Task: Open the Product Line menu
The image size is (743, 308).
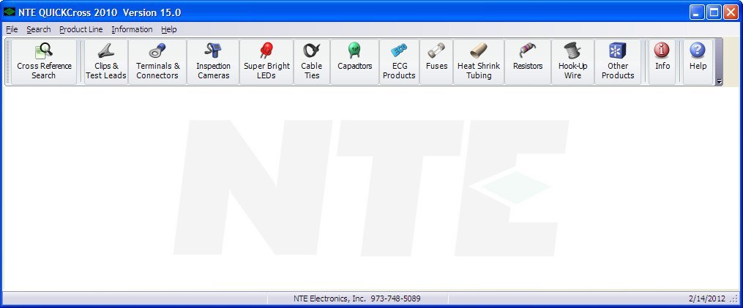Action: pos(81,29)
